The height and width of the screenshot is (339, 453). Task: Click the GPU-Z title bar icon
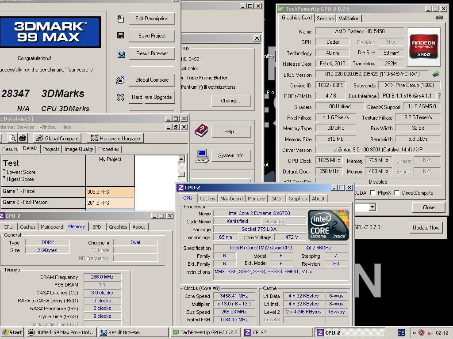tap(281, 9)
